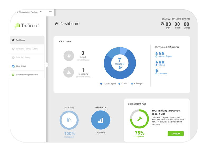Click the incomplete warning triangle icon
This screenshot has height=151, width=205.
(x=69, y=72)
